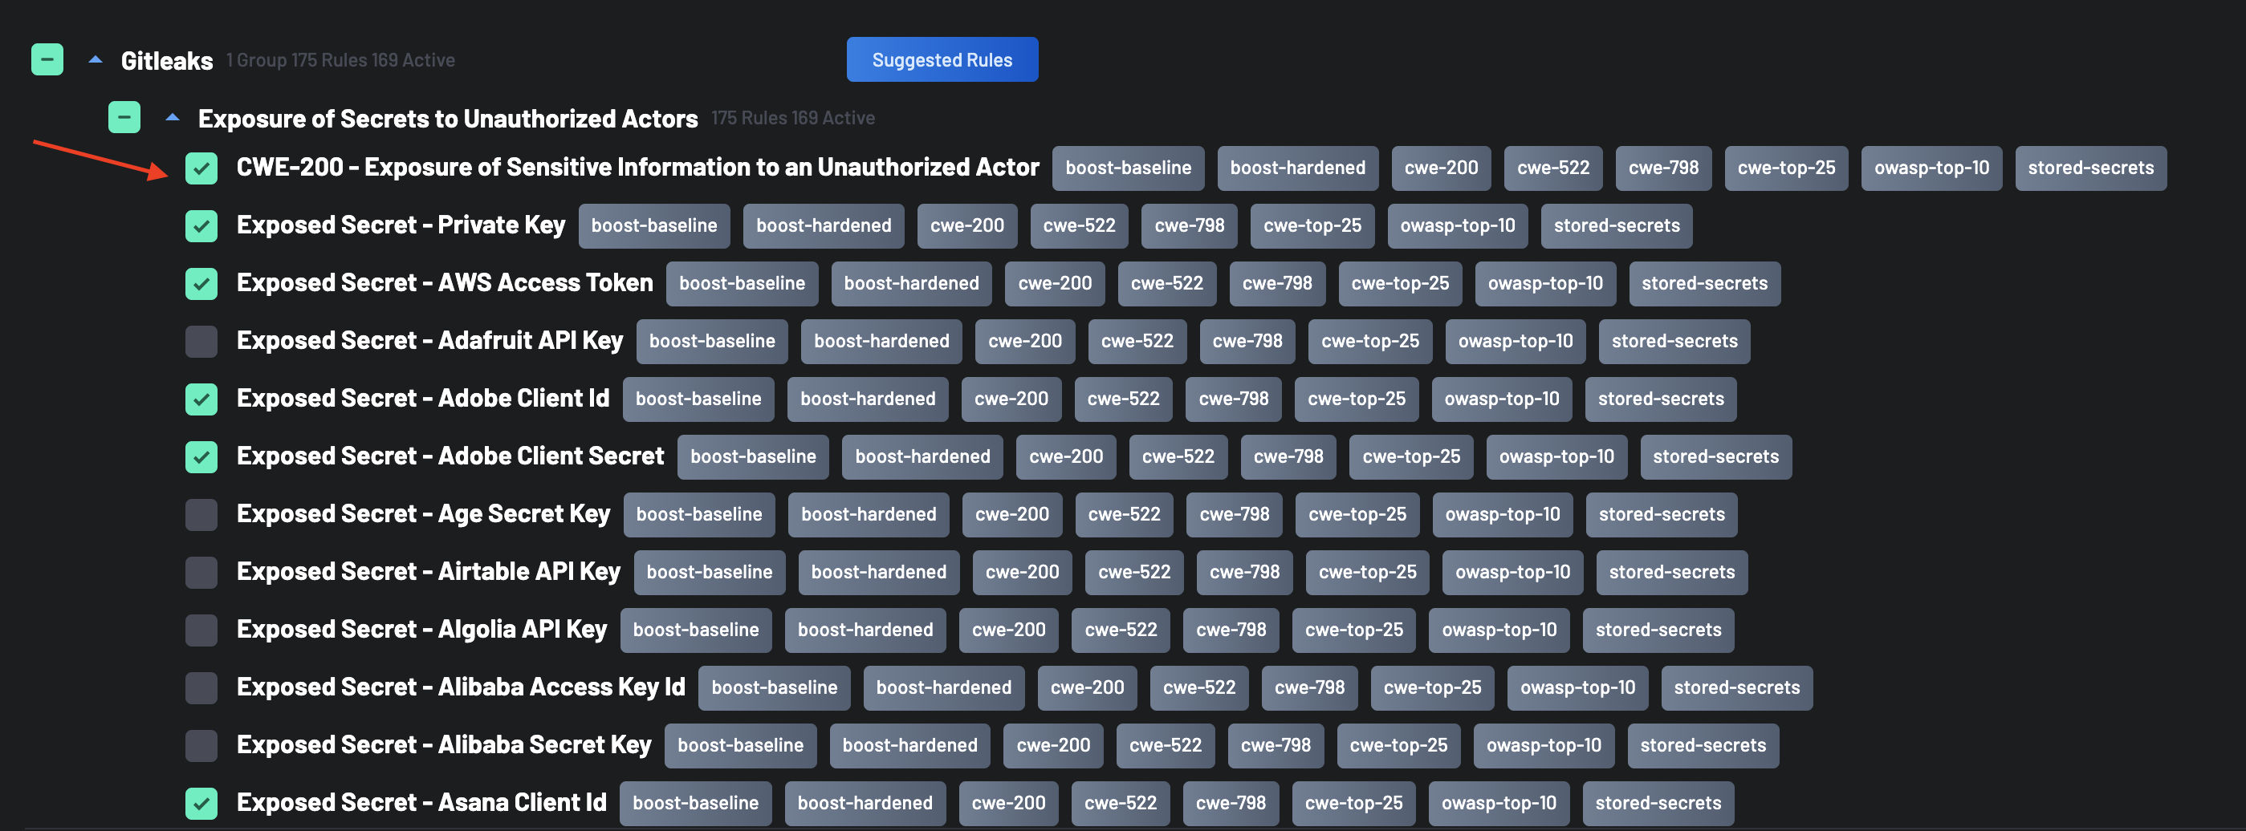Viewport: 2246px width, 831px height.
Task: Click cwe-798 tag on Alibaba Access Key Id row
Action: pyautogui.click(x=1308, y=687)
